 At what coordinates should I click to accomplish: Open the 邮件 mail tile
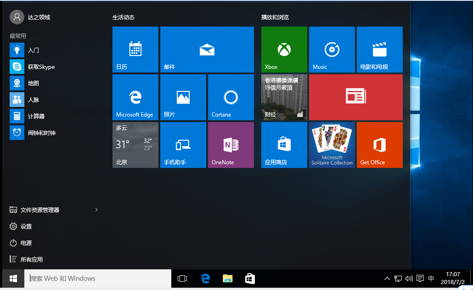click(207, 50)
